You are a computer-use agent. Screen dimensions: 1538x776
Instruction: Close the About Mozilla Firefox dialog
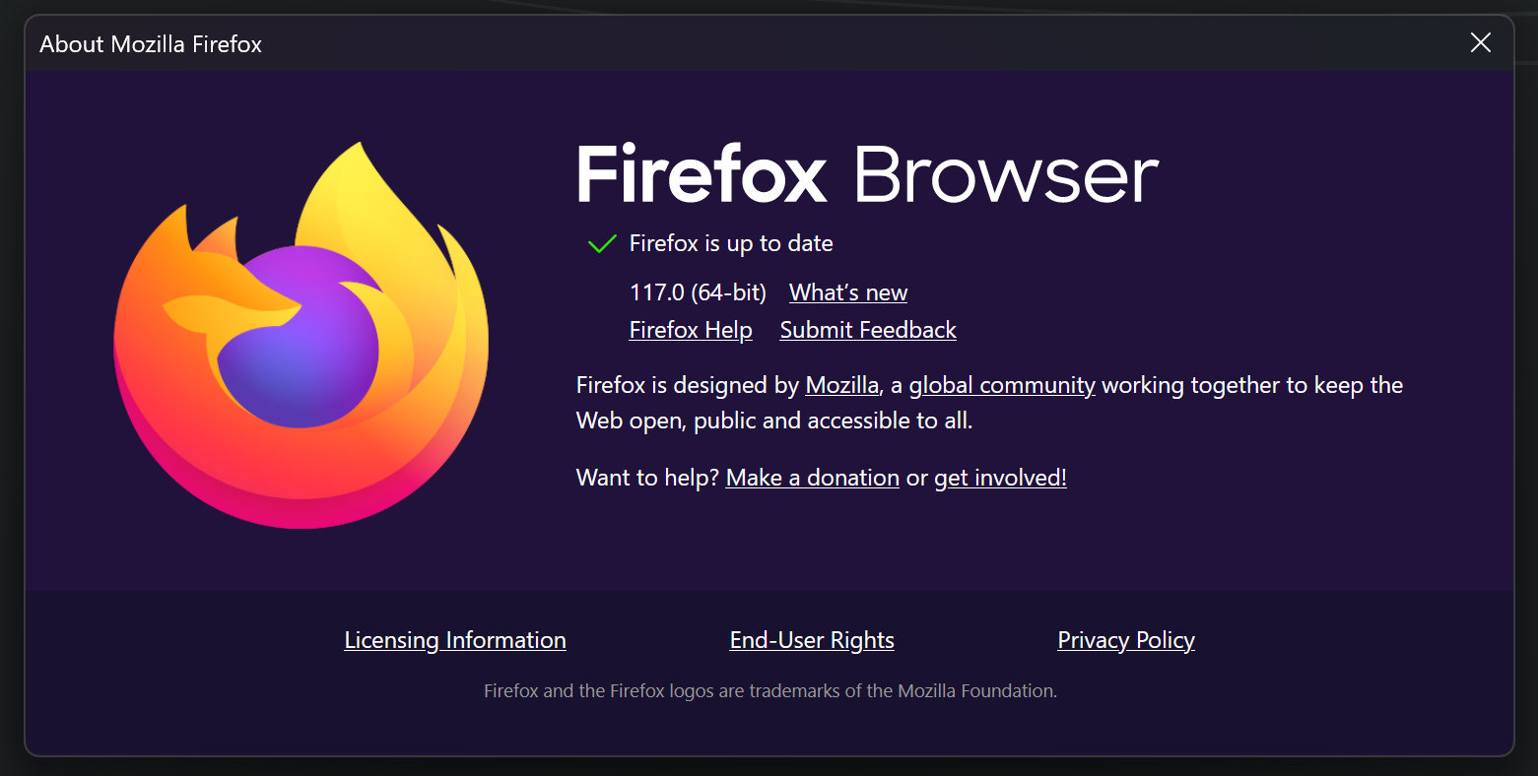[1480, 42]
